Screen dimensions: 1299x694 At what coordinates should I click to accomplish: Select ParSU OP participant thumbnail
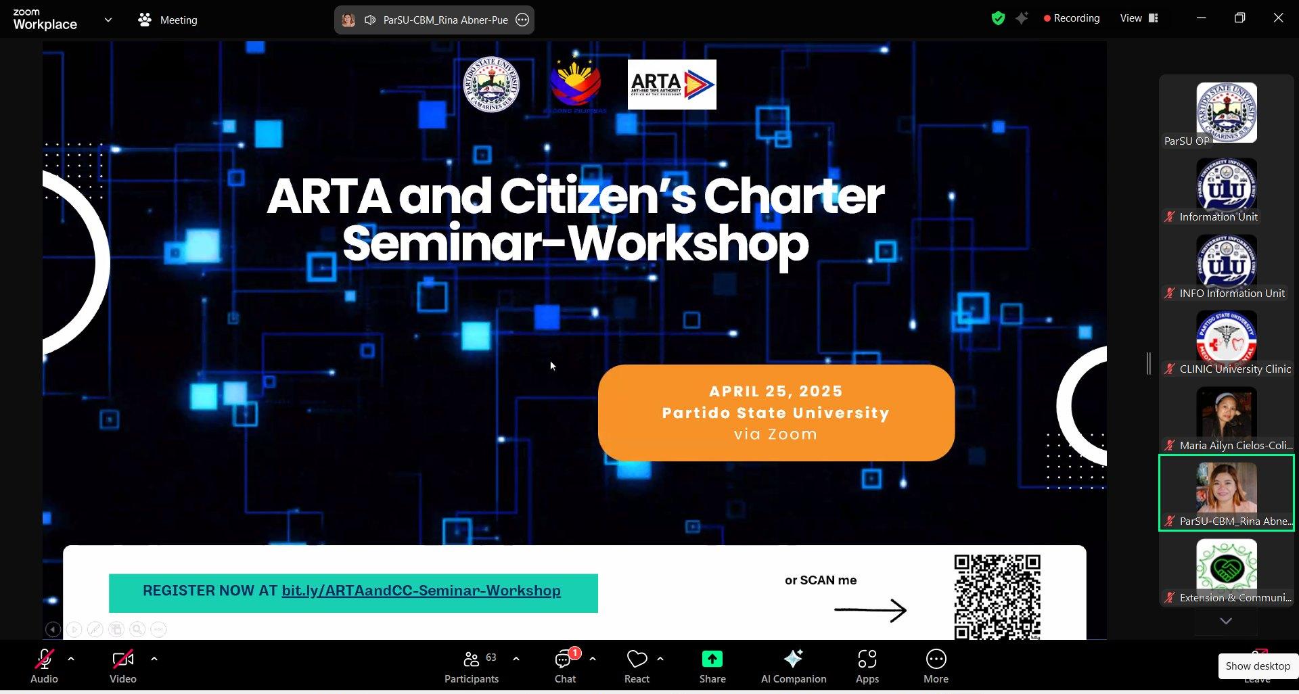click(1226, 113)
